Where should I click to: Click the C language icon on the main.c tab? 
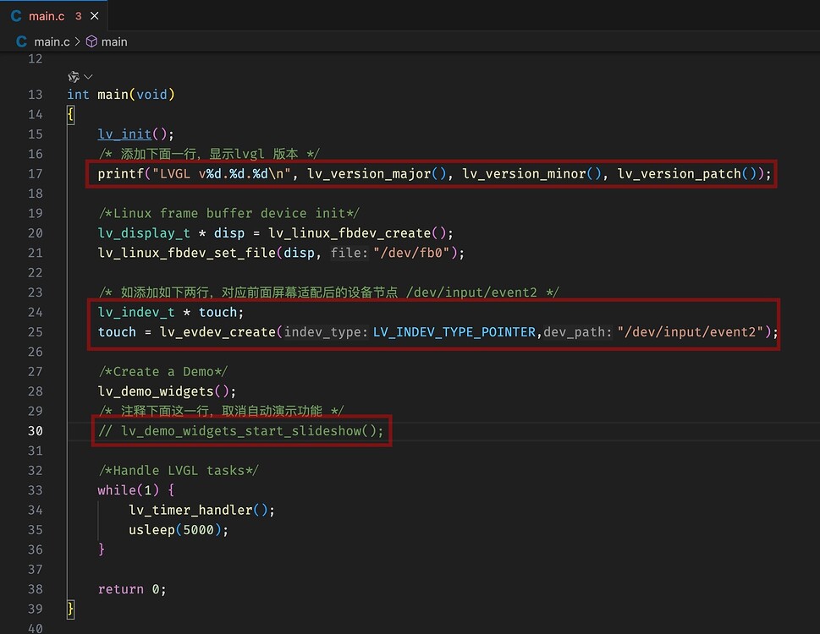point(15,14)
